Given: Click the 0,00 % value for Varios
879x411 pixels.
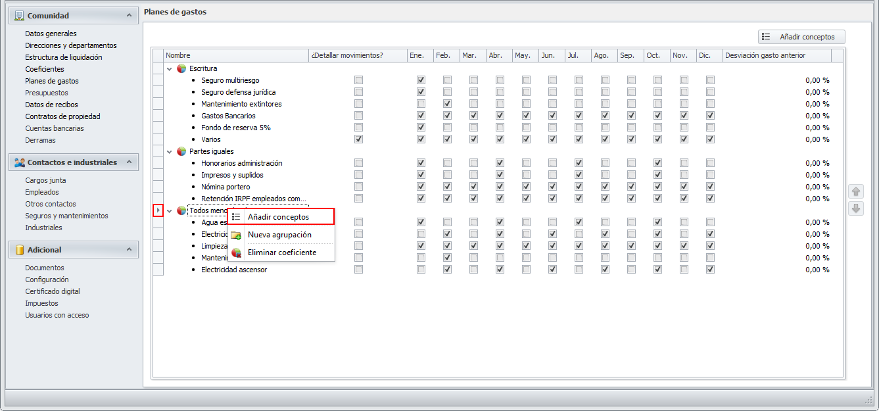Looking at the screenshot, I should 817,139.
